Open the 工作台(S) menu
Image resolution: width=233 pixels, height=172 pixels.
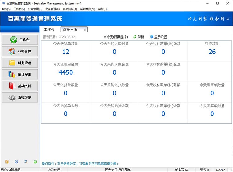[19, 9]
